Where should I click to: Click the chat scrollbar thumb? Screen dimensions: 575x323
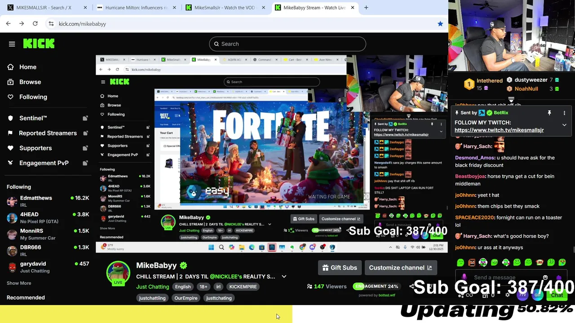click(574, 250)
